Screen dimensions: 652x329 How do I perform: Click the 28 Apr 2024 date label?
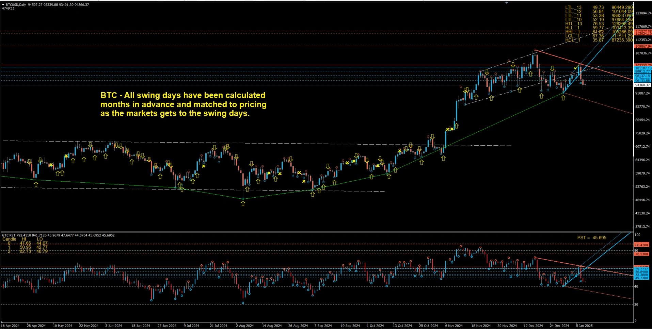[x=36, y=326]
